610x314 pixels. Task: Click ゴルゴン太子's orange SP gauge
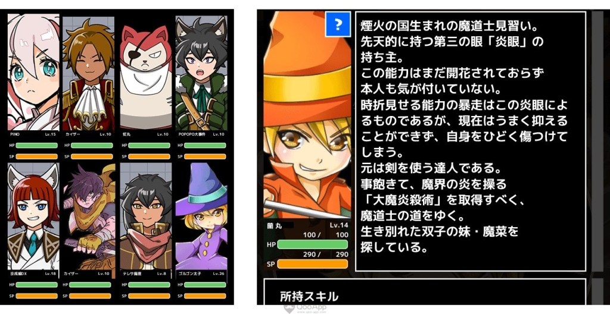205,296
